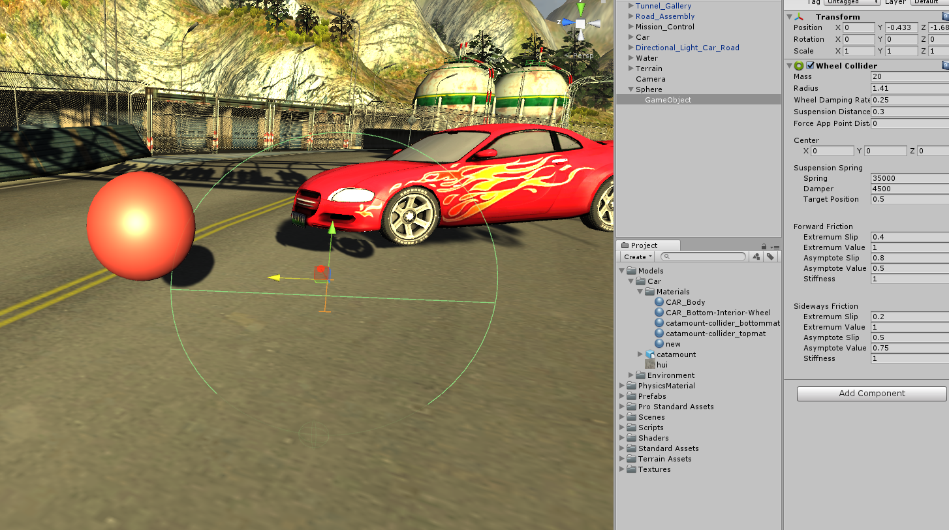Click the Materials folder icon

point(649,292)
